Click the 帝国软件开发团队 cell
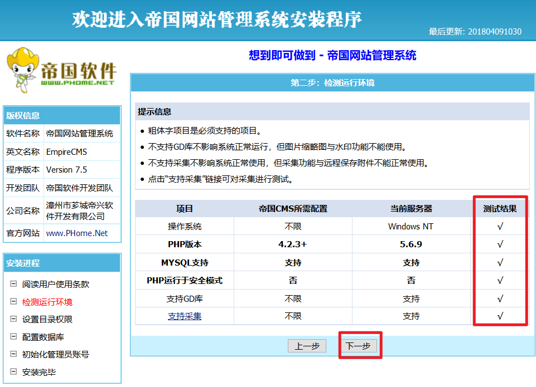Screen dimensions: 536x387 (x=82, y=188)
